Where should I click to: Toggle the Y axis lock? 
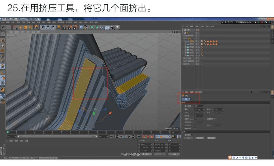(x=48, y=27)
